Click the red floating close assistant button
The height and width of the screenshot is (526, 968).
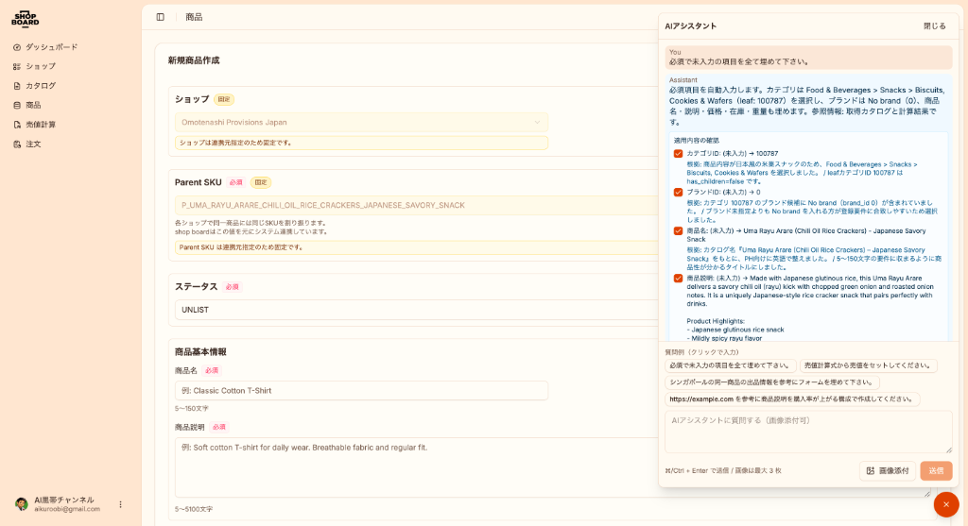(x=945, y=504)
